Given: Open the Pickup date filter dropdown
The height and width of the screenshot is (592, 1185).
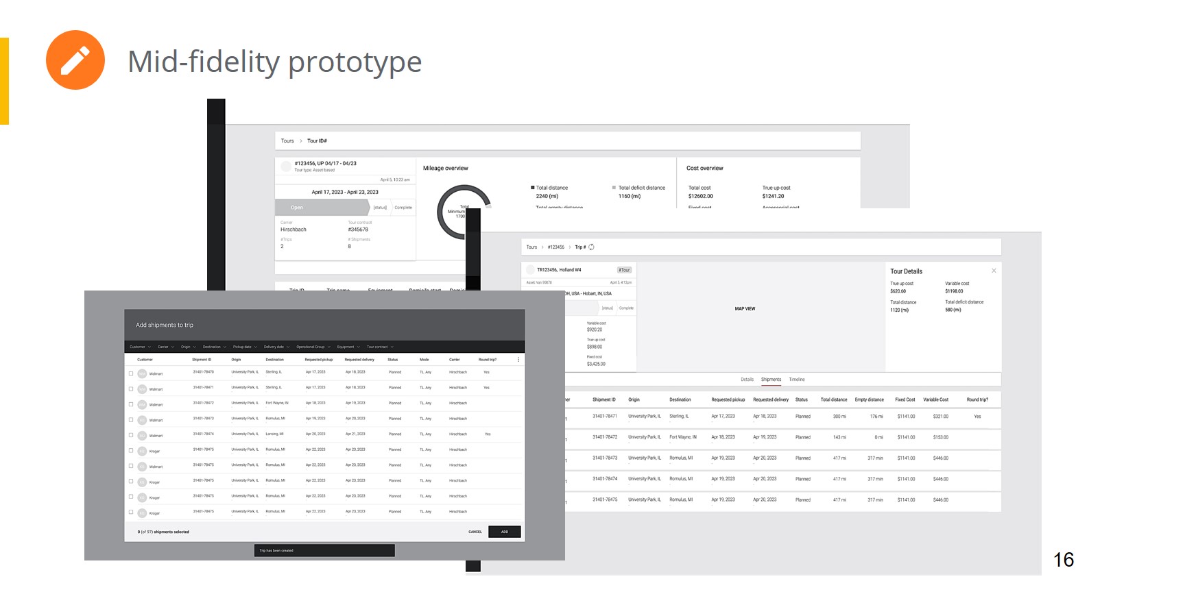Looking at the screenshot, I should coord(245,347).
